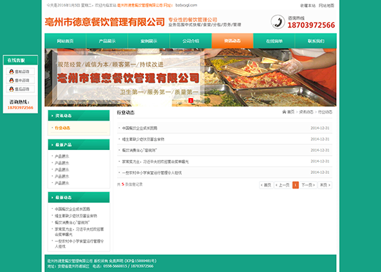The height and width of the screenshot is (272, 381).
Task: Go to the 联系我们 navigation item
Action: click(x=316, y=41)
